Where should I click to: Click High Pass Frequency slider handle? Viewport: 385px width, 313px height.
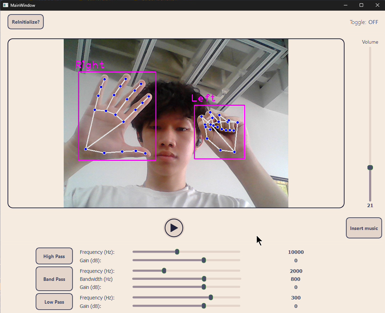coord(177,252)
